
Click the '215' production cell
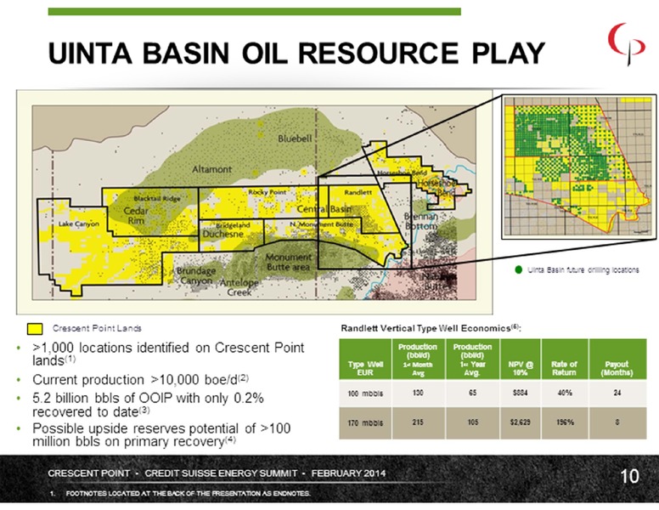coord(418,422)
